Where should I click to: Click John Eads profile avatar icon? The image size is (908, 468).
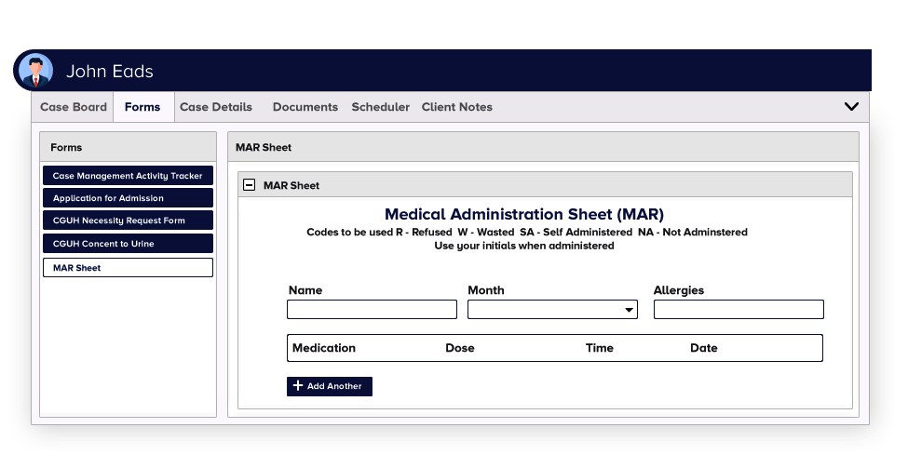(x=36, y=71)
